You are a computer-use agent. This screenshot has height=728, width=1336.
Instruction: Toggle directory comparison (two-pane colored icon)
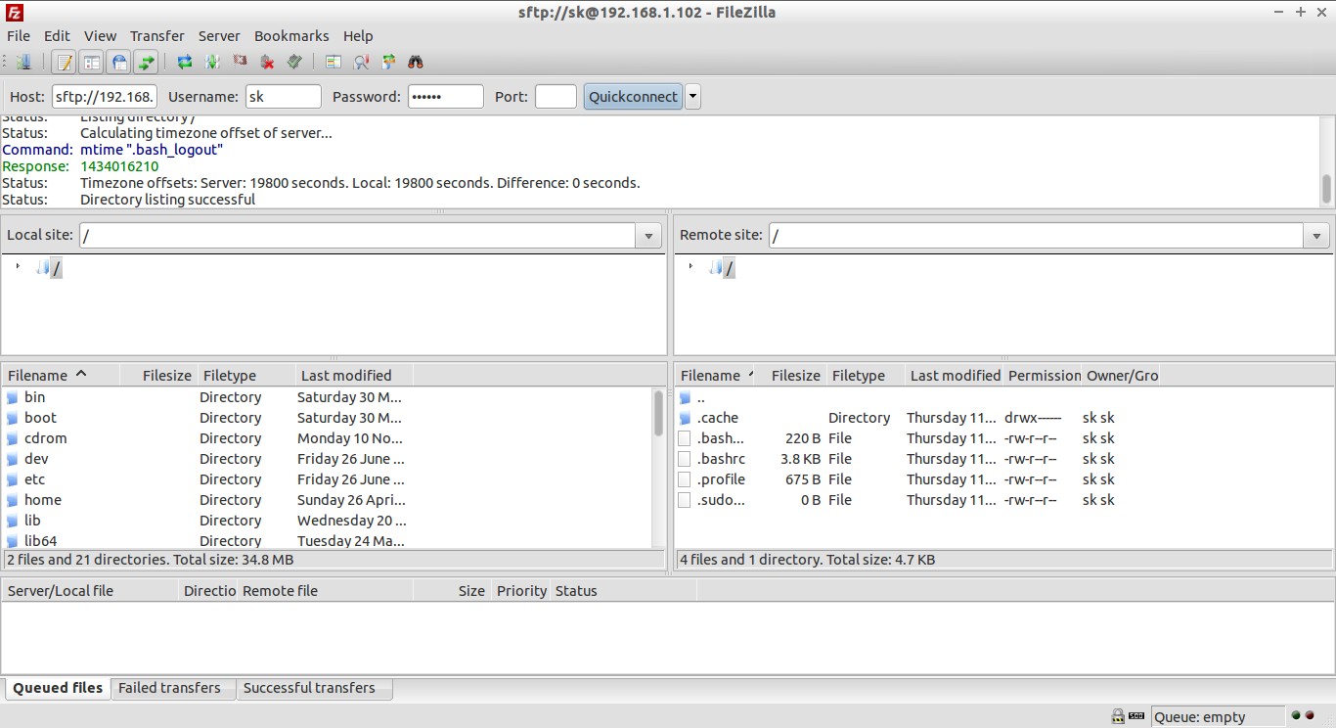pos(334,62)
